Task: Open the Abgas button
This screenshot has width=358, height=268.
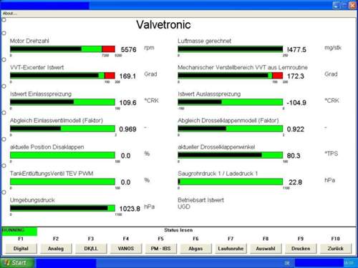Action: click(x=195, y=249)
